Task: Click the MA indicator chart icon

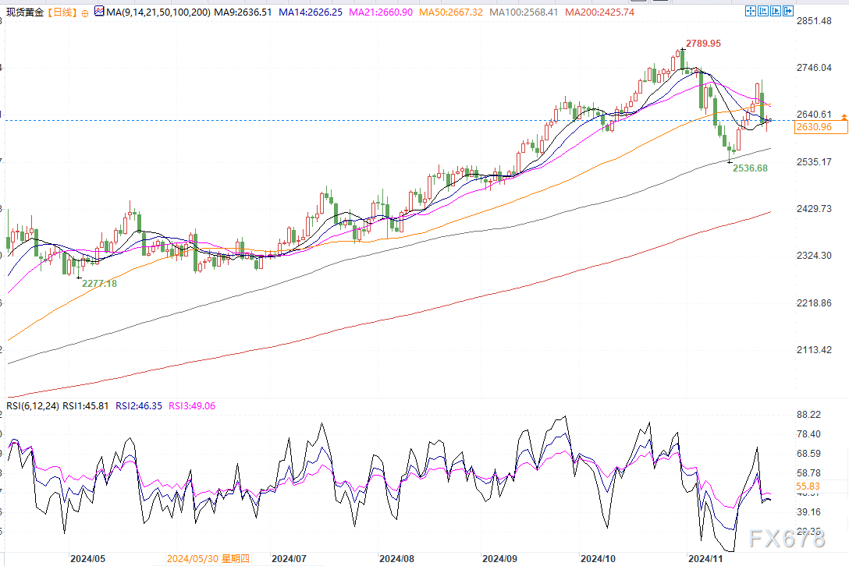Action: pos(98,12)
